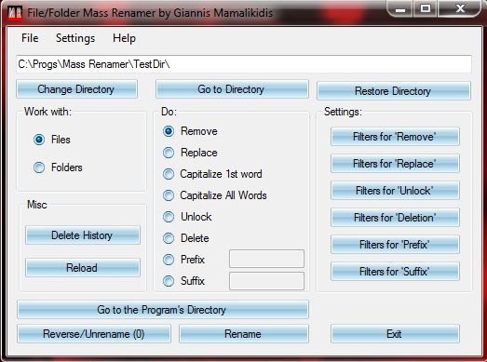
Task: Open the Help menu
Action: click(124, 38)
